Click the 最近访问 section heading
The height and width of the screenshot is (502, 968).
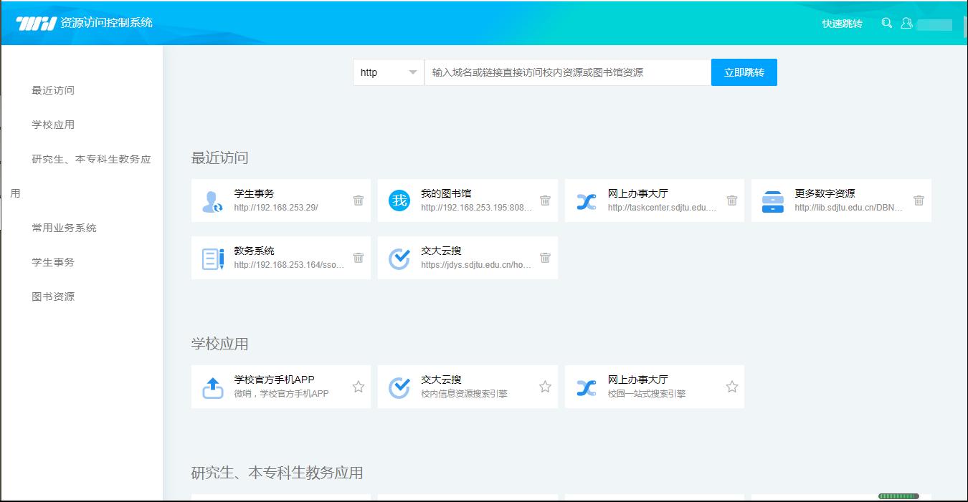click(220, 158)
